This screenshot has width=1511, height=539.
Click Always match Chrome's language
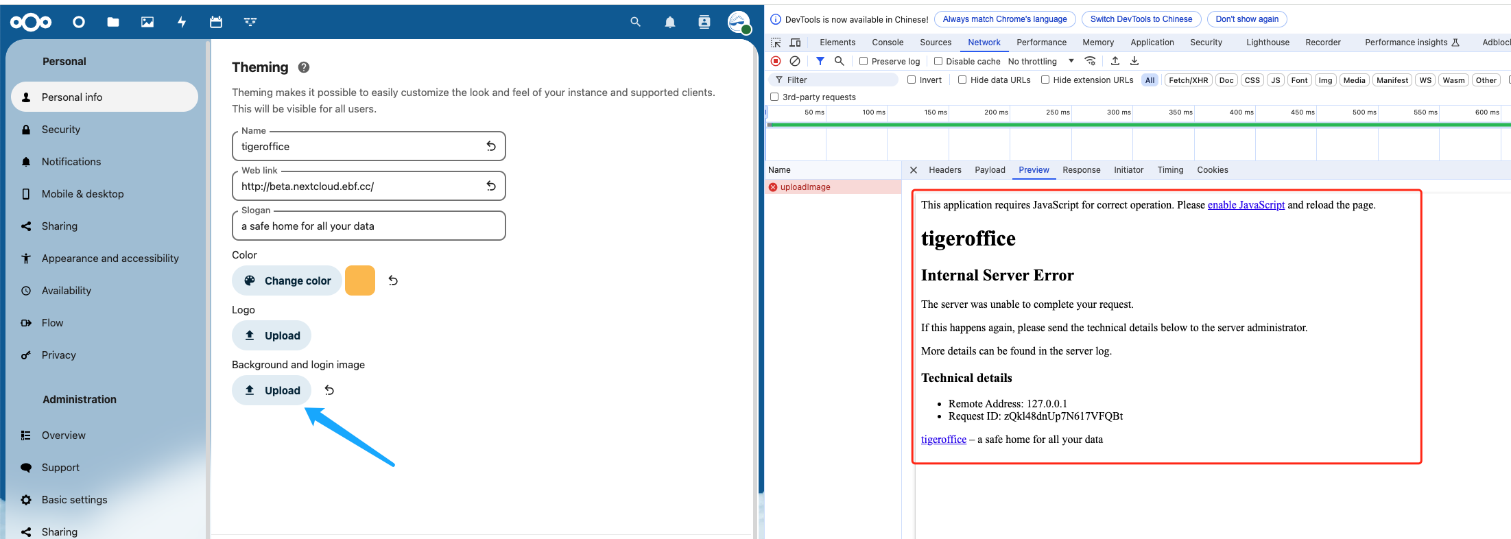pos(1005,19)
